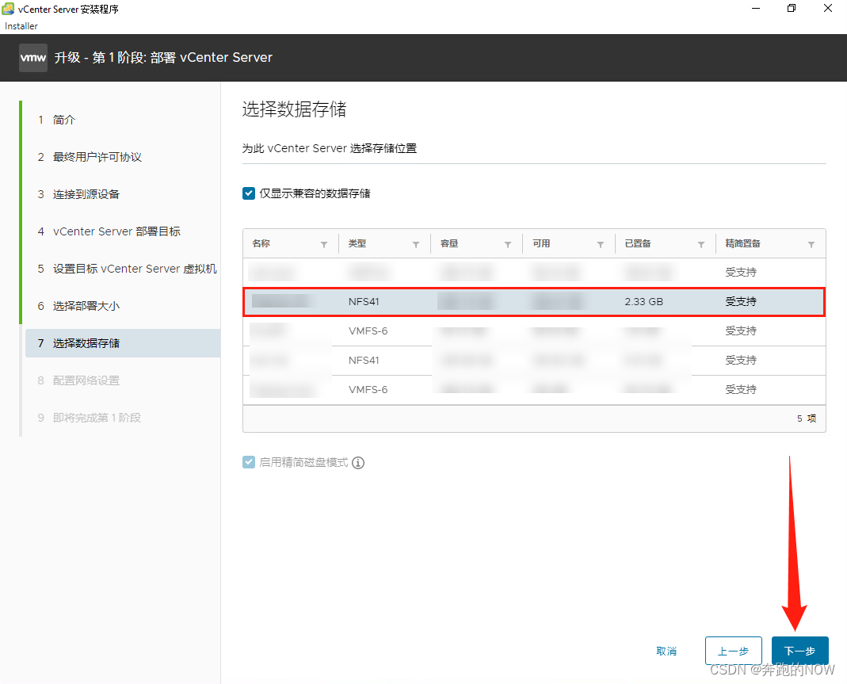Go to step 6 选择部署大小
Screen dimensions: 847x684
click(x=78, y=306)
